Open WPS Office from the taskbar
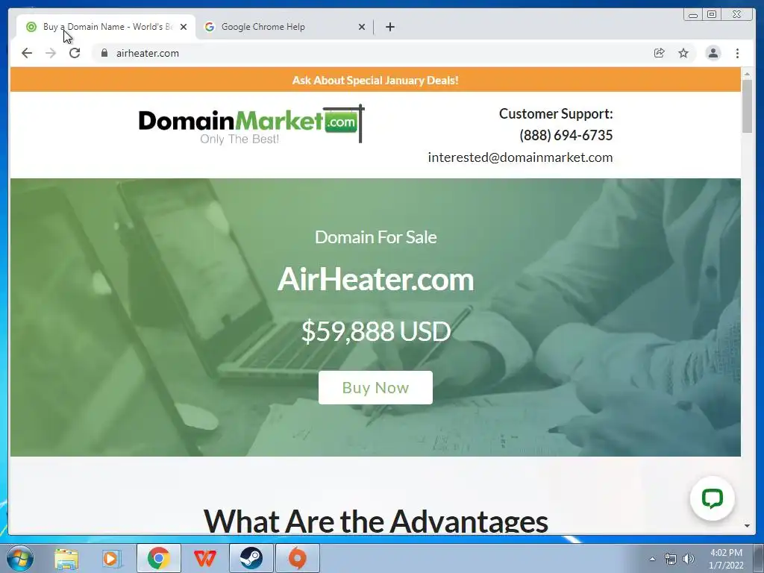Image resolution: width=764 pixels, height=573 pixels. point(205,558)
